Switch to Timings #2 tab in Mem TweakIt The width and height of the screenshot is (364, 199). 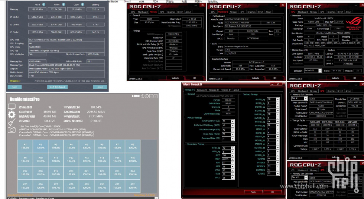(202, 90)
